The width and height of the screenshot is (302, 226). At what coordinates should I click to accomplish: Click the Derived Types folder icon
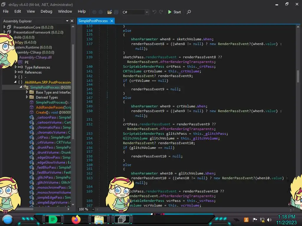coord(32,97)
